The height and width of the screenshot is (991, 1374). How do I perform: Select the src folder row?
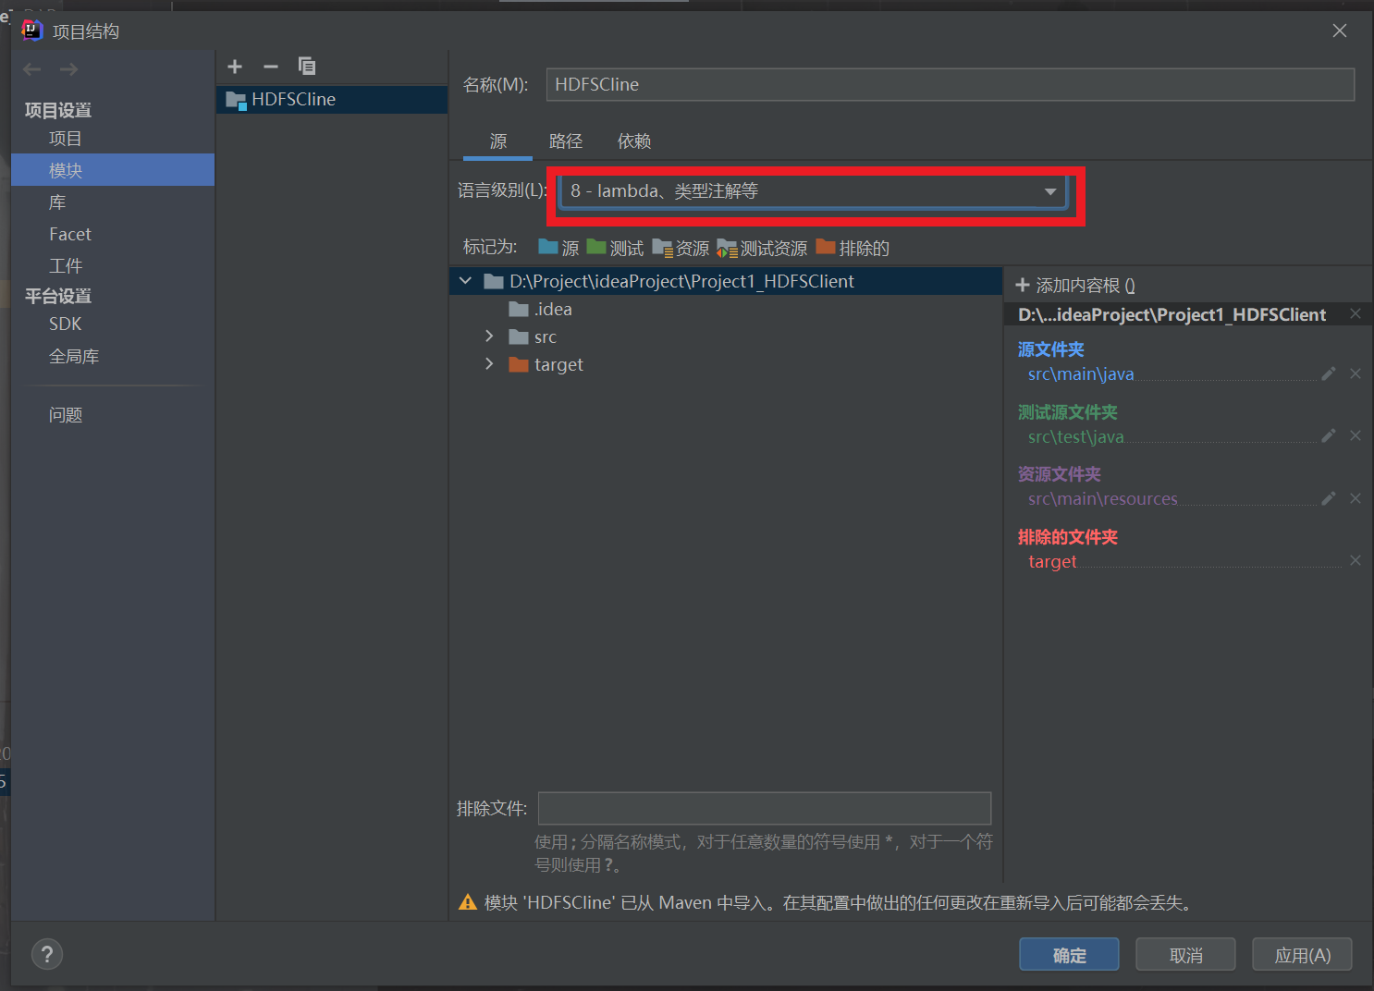click(x=726, y=336)
